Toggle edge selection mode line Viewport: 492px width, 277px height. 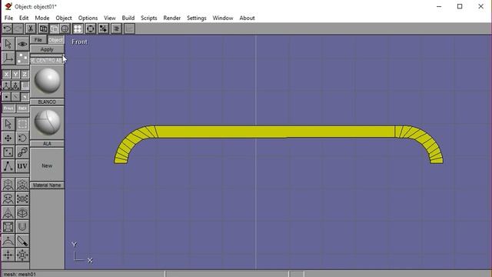tap(15, 97)
